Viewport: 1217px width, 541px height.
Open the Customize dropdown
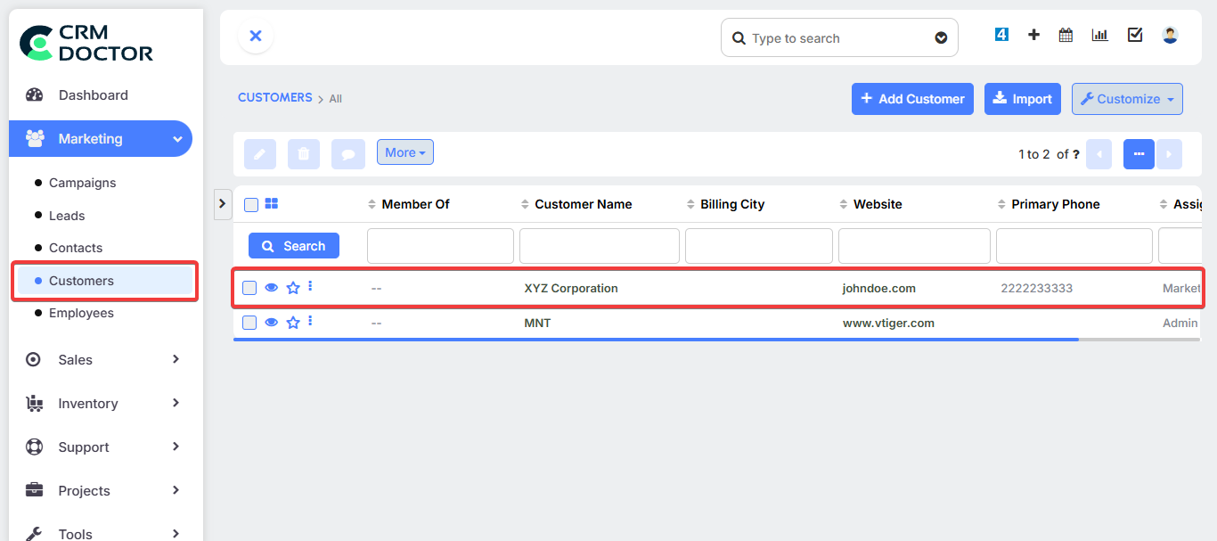click(1127, 99)
